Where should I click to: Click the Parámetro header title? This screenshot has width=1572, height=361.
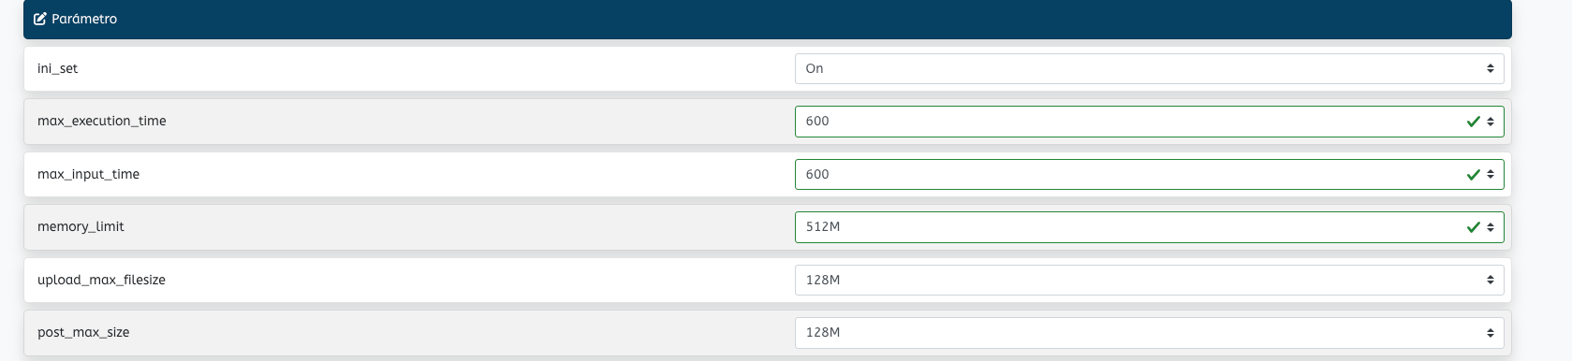tap(84, 19)
